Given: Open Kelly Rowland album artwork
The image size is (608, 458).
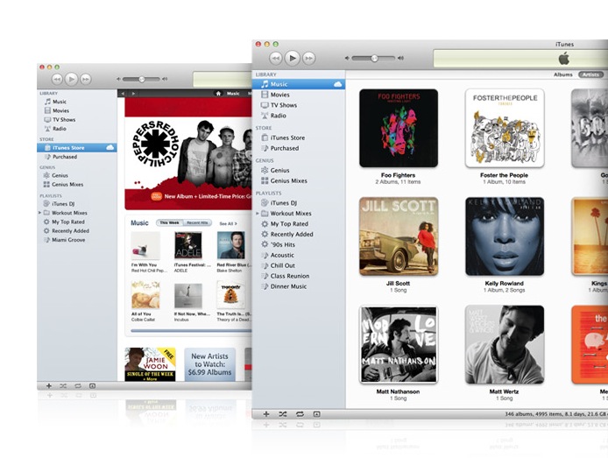Looking at the screenshot, I should (x=505, y=236).
